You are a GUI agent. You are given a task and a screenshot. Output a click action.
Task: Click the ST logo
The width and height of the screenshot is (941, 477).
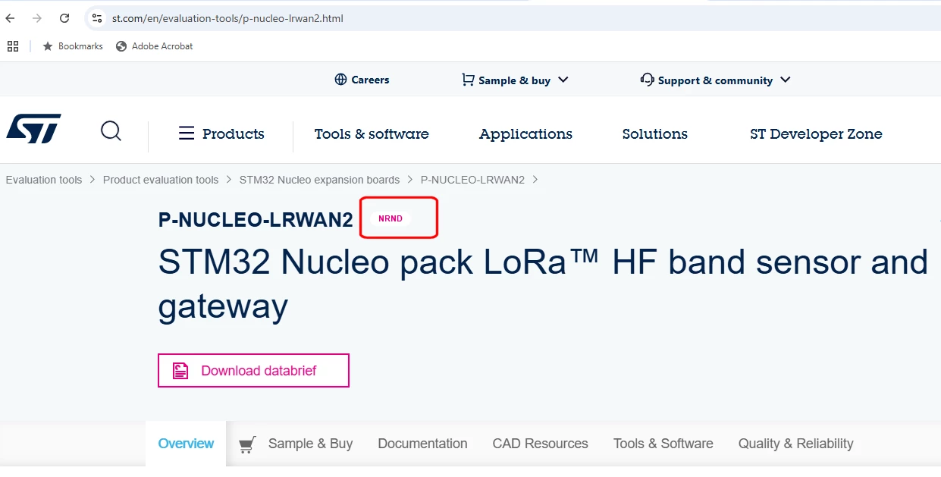(x=33, y=129)
